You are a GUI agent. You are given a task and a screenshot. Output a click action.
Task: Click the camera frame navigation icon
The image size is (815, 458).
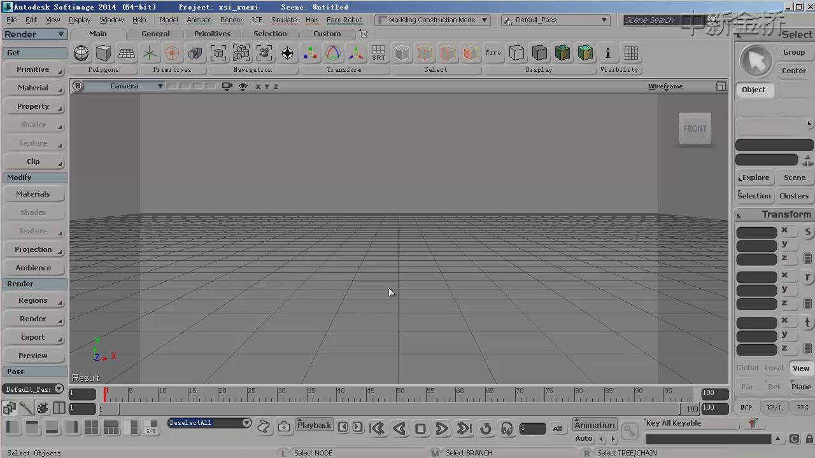(264, 53)
